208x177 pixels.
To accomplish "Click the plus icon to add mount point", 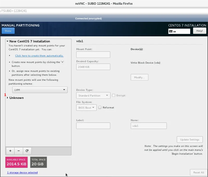I will (10, 151).
